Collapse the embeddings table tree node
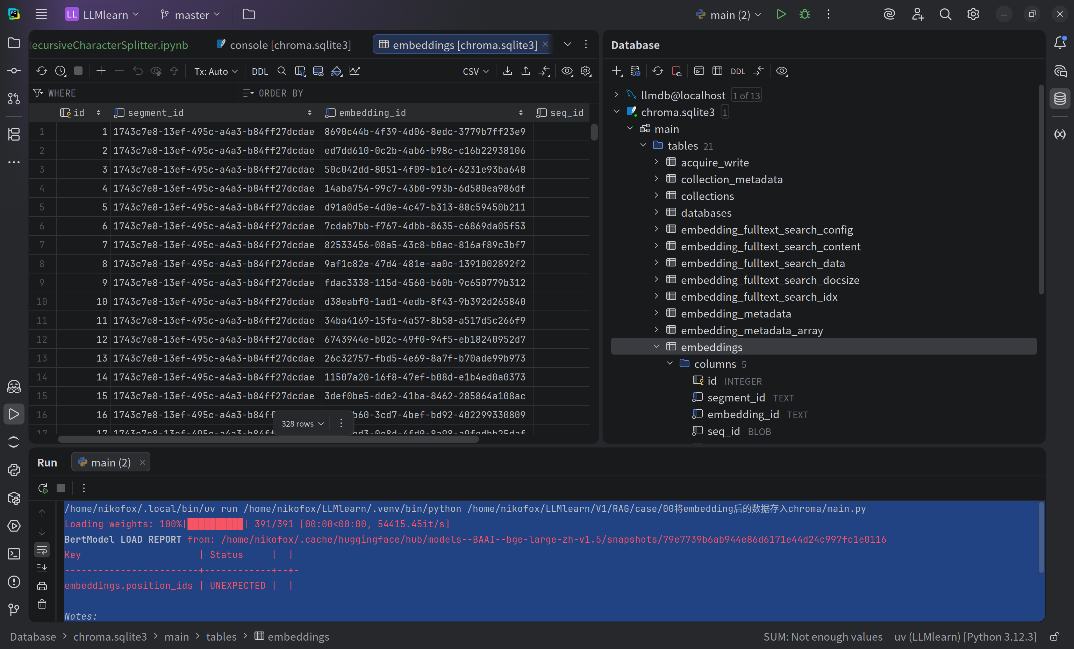Viewport: 1074px width, 649px height. click(657, 347)
